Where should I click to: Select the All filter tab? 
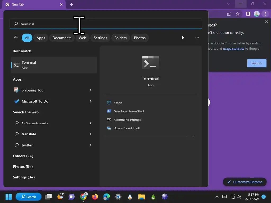tap(27, 38)
